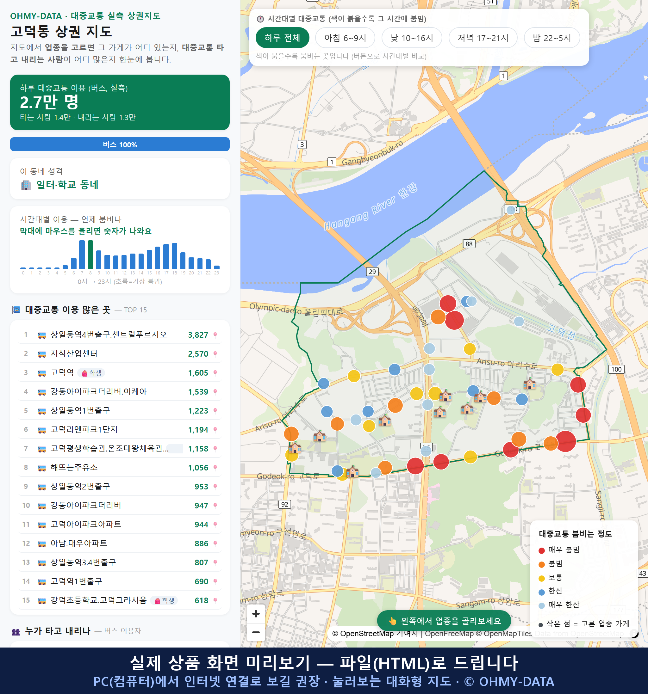Locate 고덕역 via its pin icon
The image size is (648, 694).
[x=215, y=373]
